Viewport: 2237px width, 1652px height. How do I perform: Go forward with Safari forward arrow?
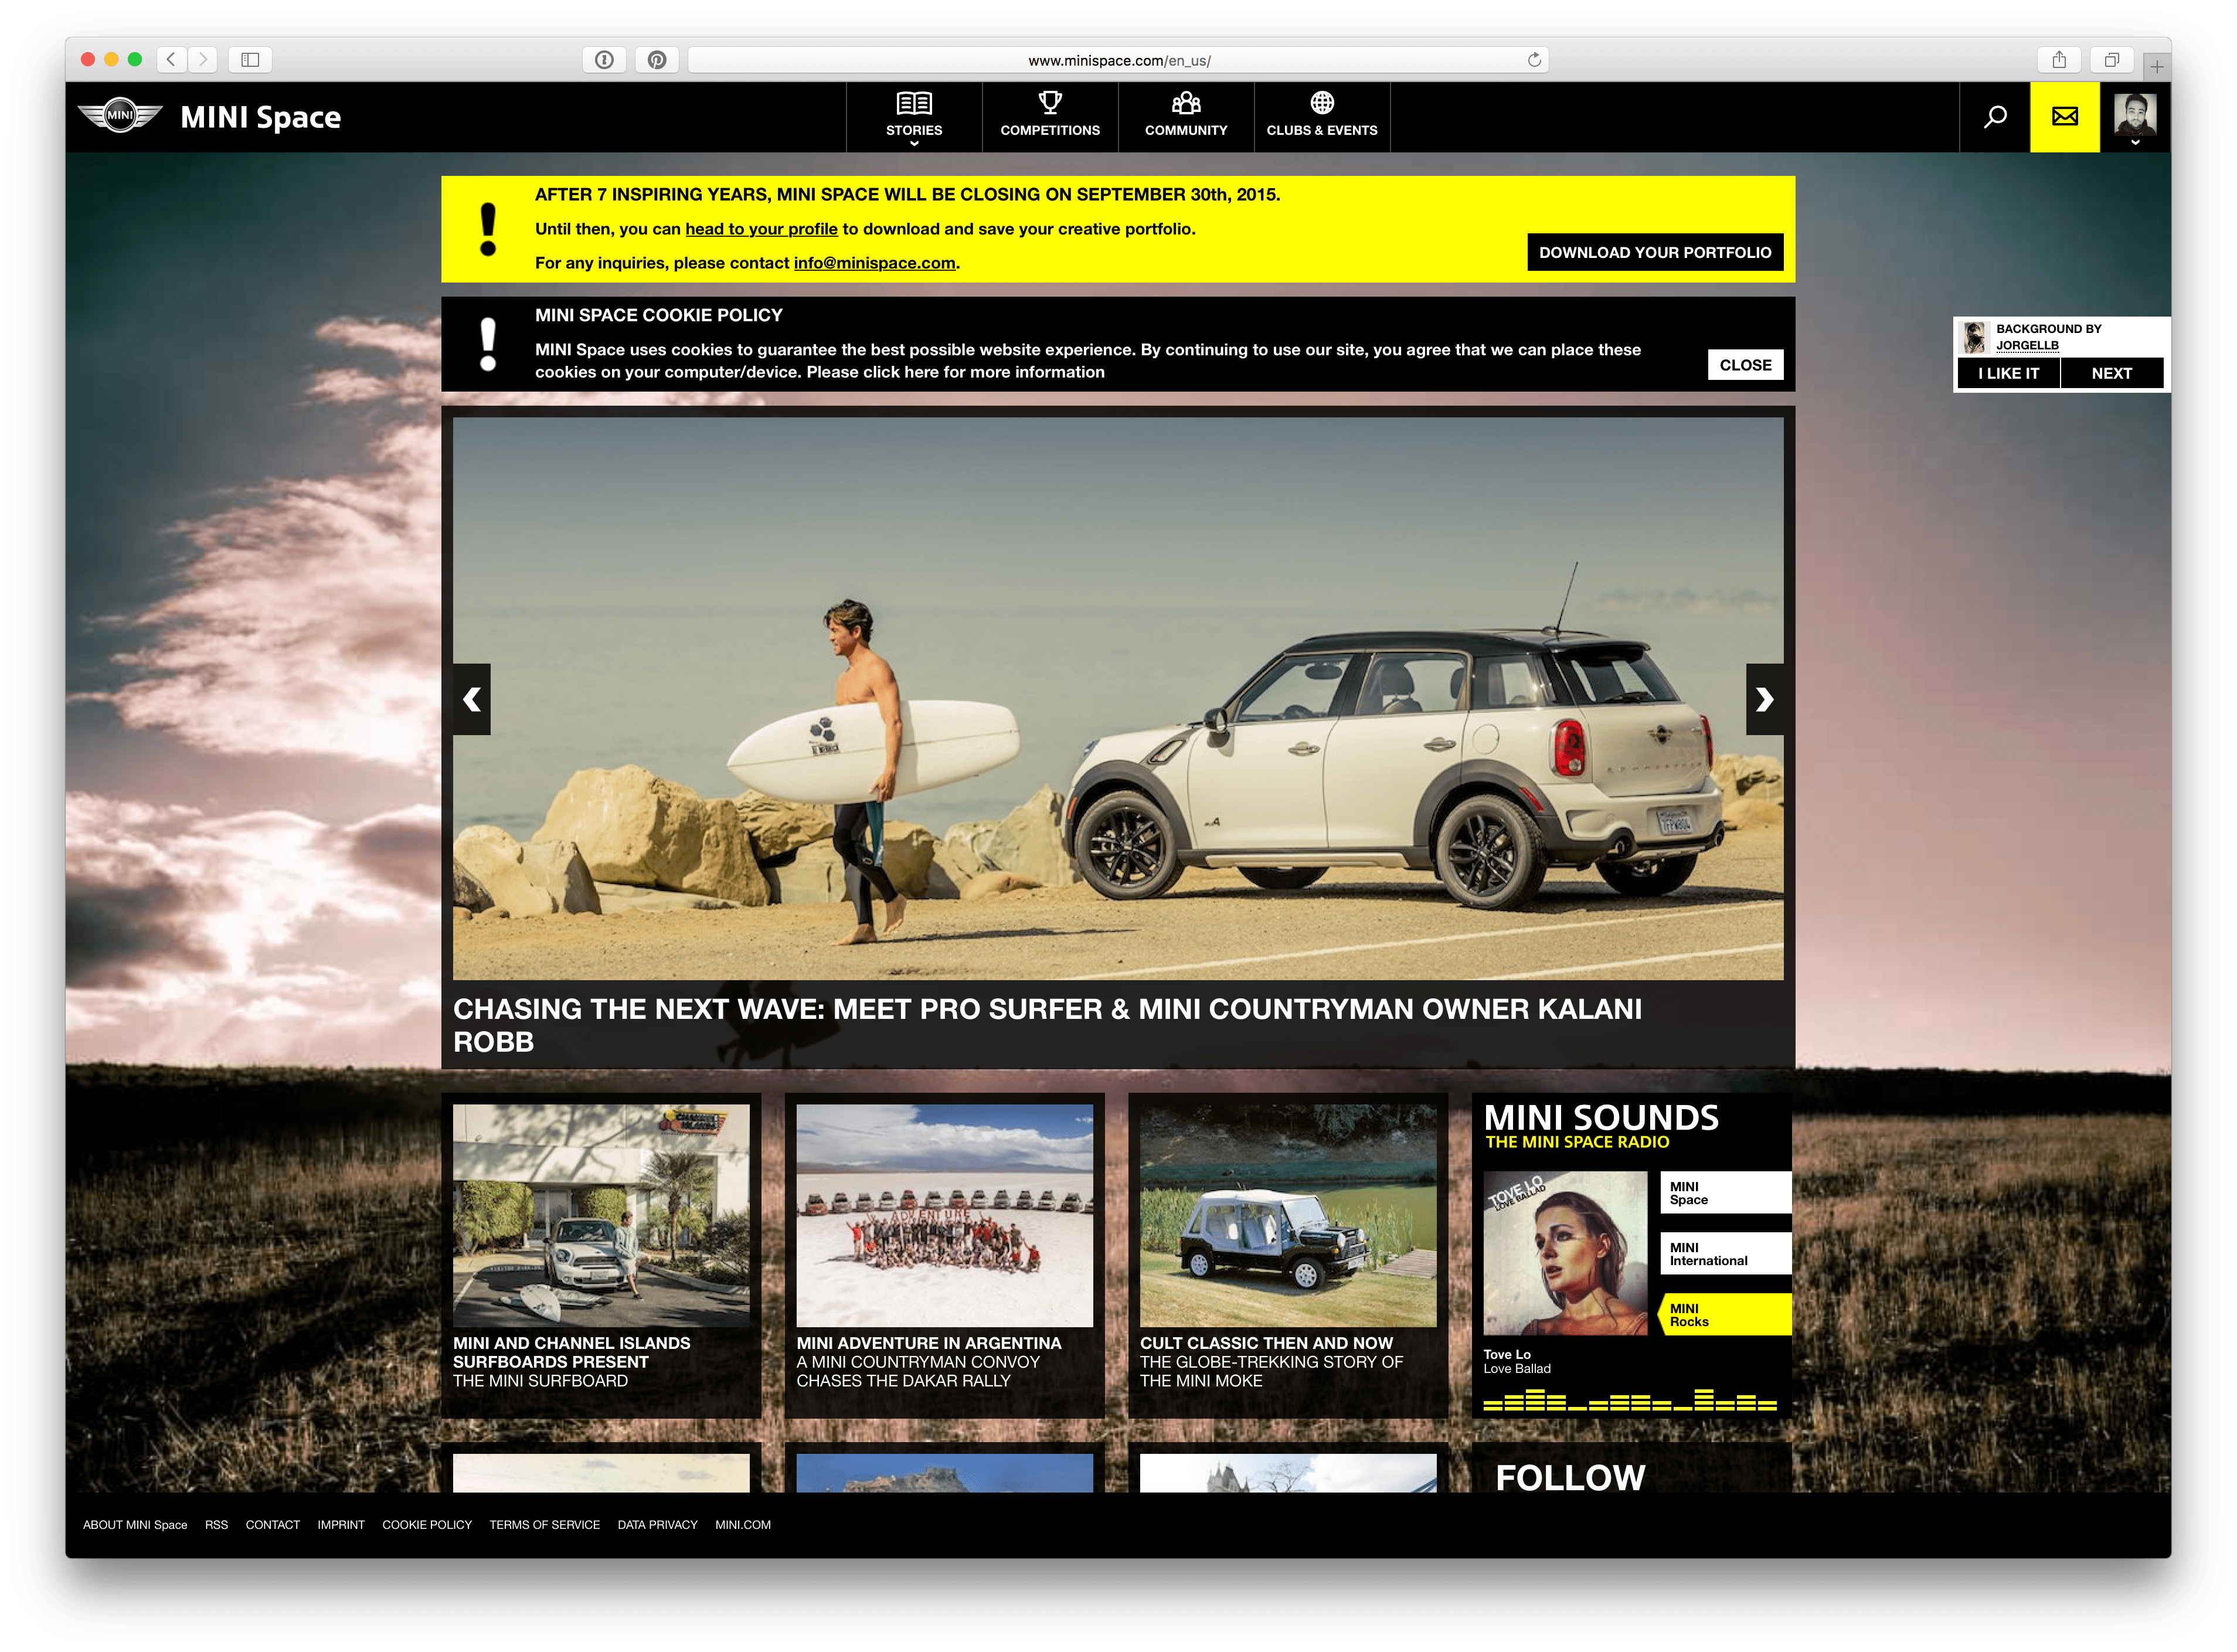coord(203,60)
